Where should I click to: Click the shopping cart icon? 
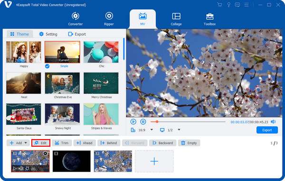(219, 5)
